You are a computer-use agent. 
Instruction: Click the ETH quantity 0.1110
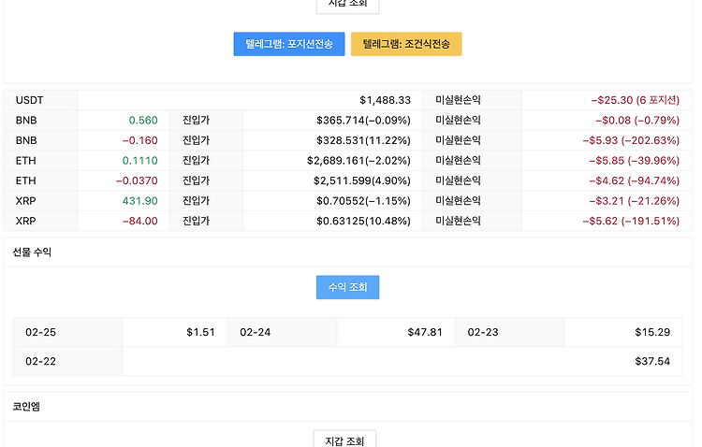click(140, 161)
